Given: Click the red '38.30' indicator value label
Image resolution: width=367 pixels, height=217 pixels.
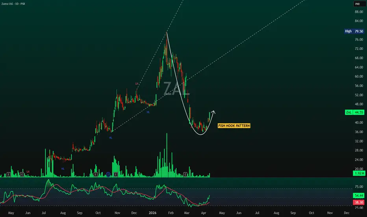Looking at the screenshot, I should (359, 202).
